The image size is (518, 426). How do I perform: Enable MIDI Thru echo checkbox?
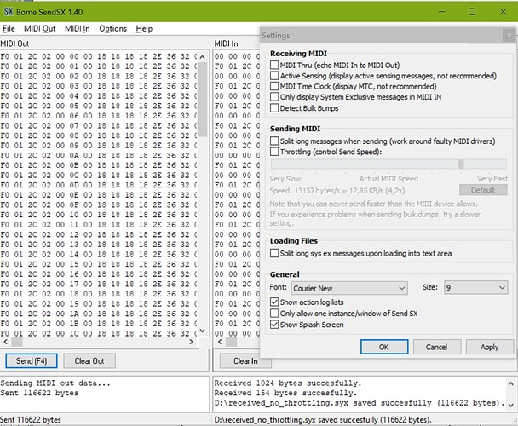point(274,65)
